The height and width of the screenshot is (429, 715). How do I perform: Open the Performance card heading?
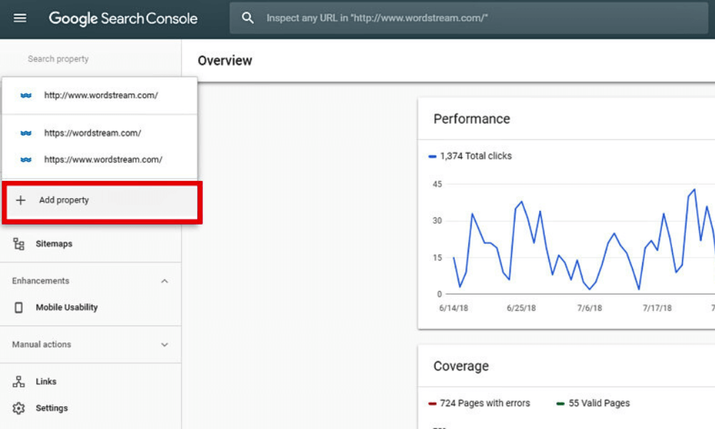pos(471,119)
